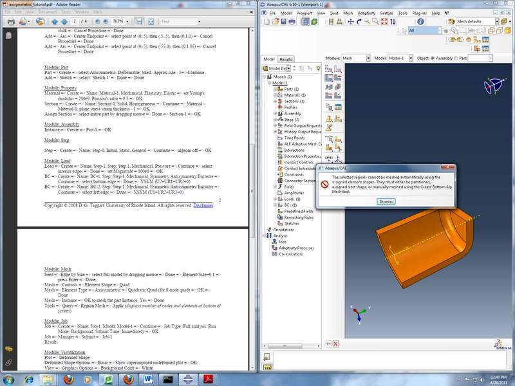Viewport: 515px width, 386px height.
Task: Click the Mesh Part Instance tool
Action: (329, 78)
